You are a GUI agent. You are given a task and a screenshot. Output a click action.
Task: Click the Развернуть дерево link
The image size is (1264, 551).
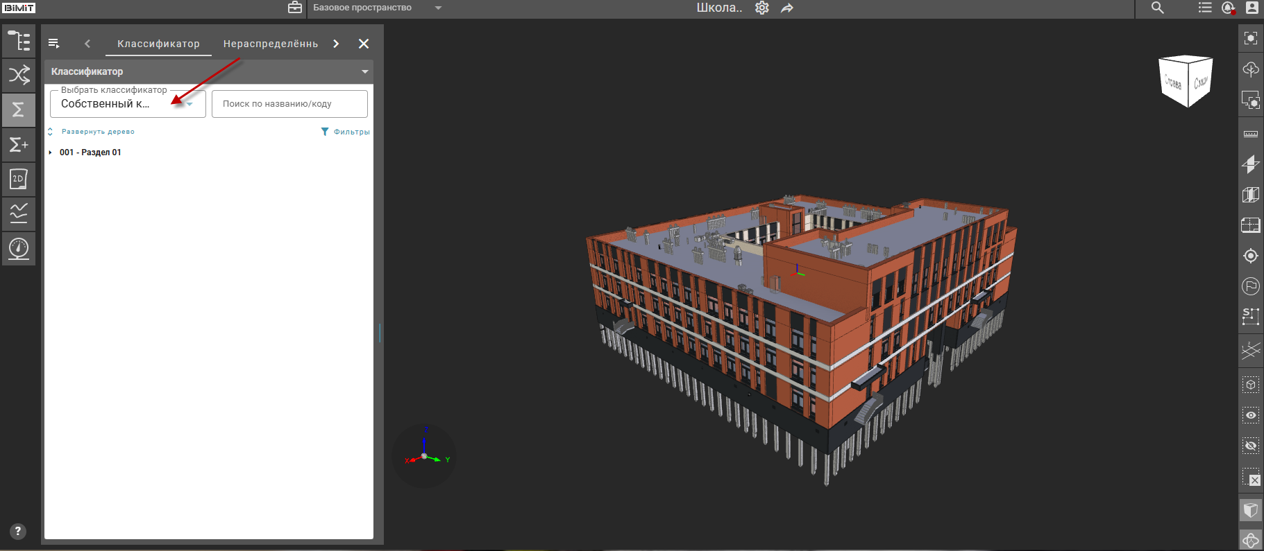98,132
